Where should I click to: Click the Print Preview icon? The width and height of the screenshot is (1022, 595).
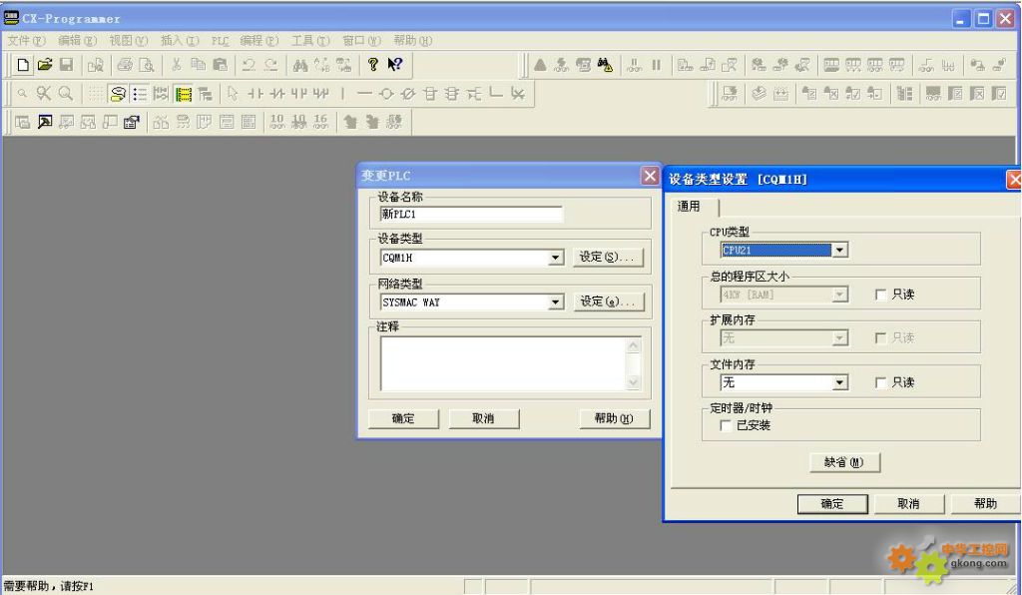click(147, 65)
